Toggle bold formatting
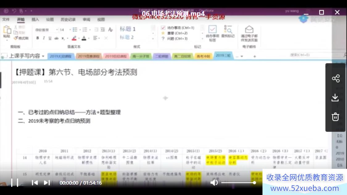 click(38, 38)
